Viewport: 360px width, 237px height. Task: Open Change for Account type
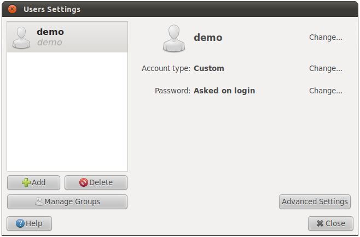pos(326,68)
